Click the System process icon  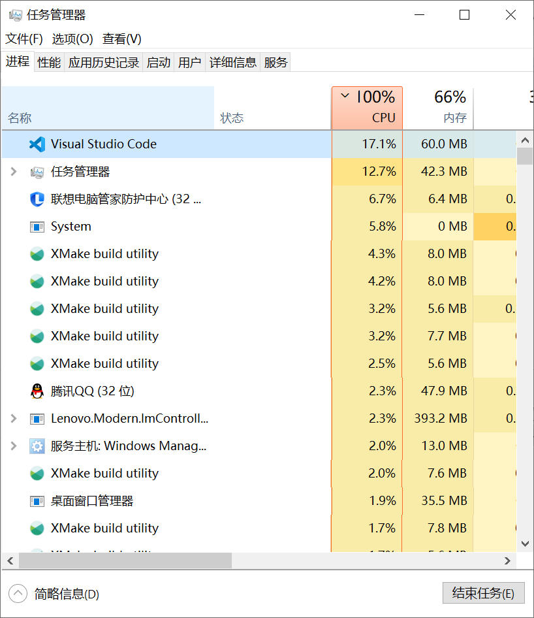37,227
